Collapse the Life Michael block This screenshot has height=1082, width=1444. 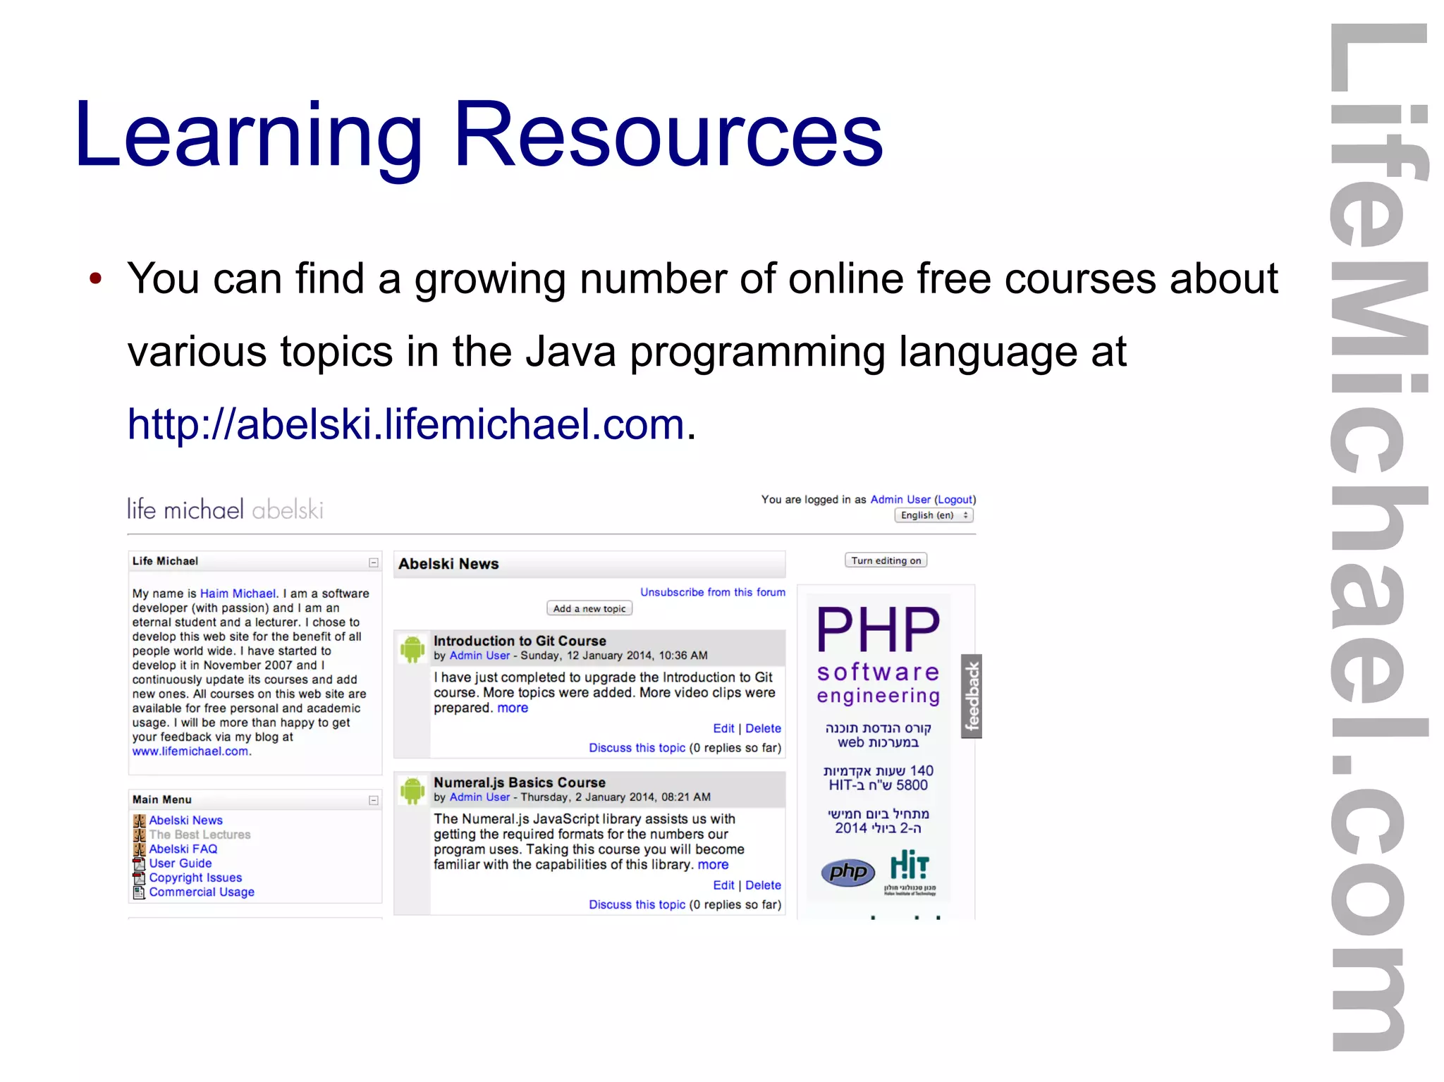(x=374, y=562)
